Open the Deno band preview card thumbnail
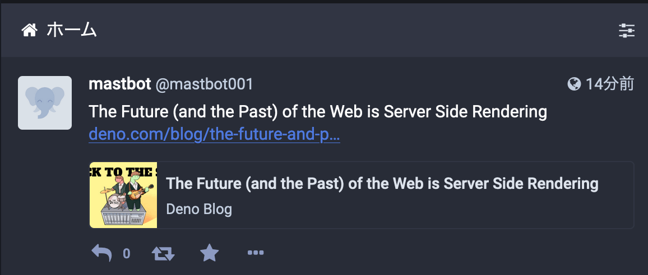This screenshot has width=648, height=275. [x=123, y=195]
